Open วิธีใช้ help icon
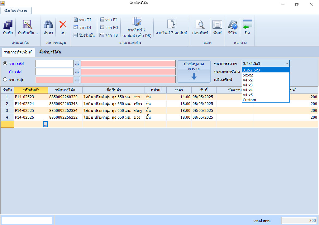The height and width of the screenshot is (225, 319). click(232, 26)
